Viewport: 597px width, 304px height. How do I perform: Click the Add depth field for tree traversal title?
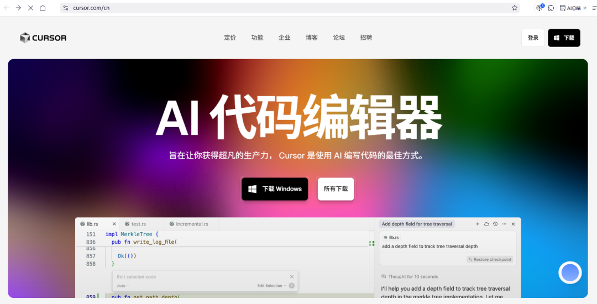[x=417, y=224]
